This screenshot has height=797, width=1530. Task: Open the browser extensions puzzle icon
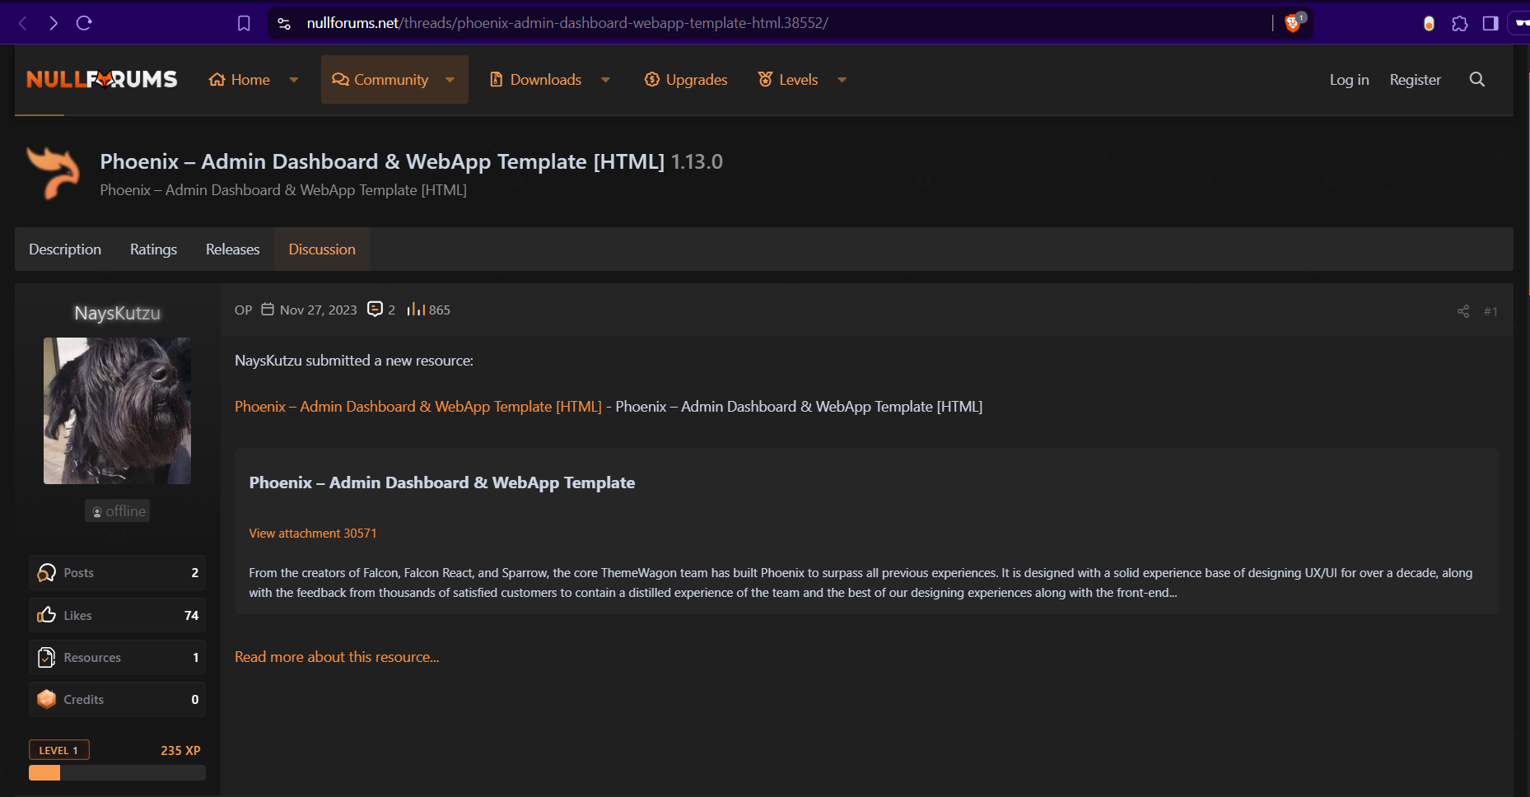[1461, 23]
